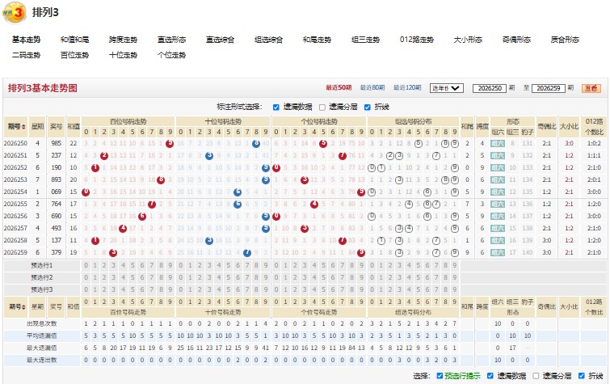The image size is (610, 384).
Task: Toggle 折线 checkbox beside 标注形式选择
Action: point(368,107)
